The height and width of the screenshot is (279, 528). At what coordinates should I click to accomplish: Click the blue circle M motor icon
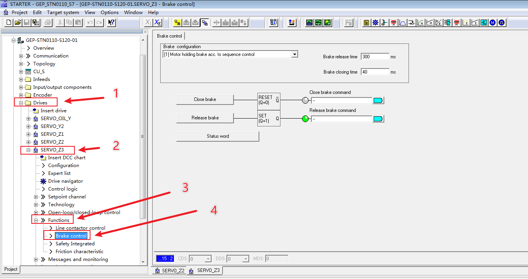coord(492,23)
